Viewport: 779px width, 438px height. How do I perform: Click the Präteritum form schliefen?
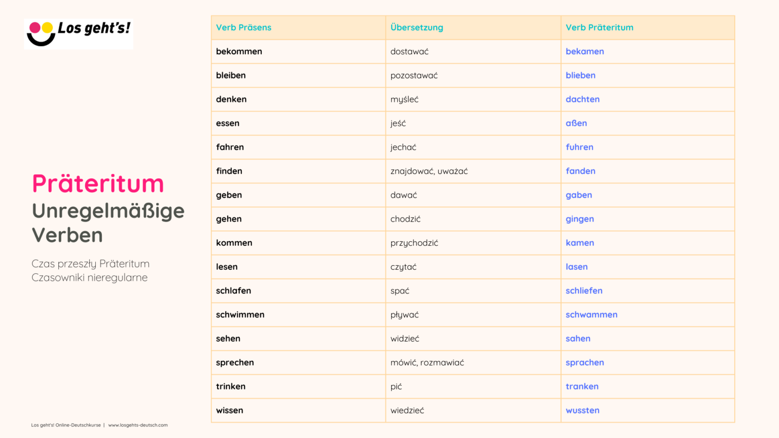point(584,291)
